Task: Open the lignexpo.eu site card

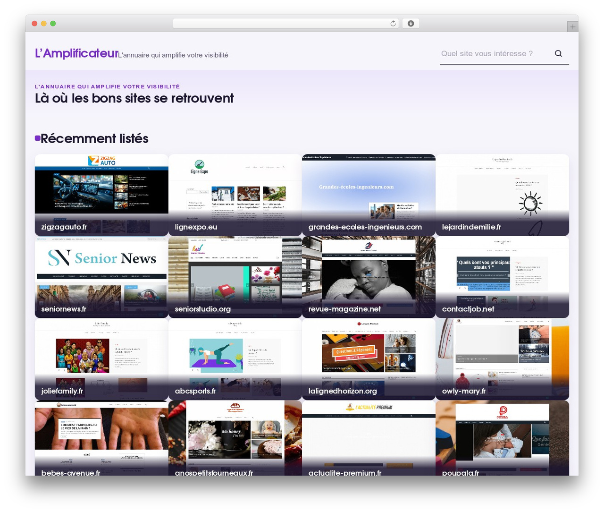Action: coord(235,195)
